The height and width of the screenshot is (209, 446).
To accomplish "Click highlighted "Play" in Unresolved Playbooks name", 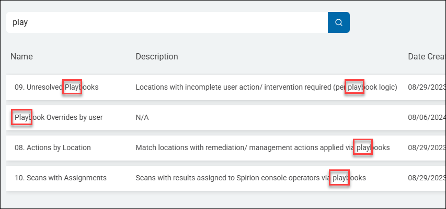I will [x=72, y=88].
